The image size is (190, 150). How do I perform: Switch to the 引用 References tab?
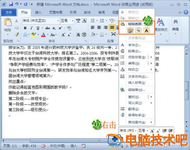pyautogui.click(x=73, y=12)
